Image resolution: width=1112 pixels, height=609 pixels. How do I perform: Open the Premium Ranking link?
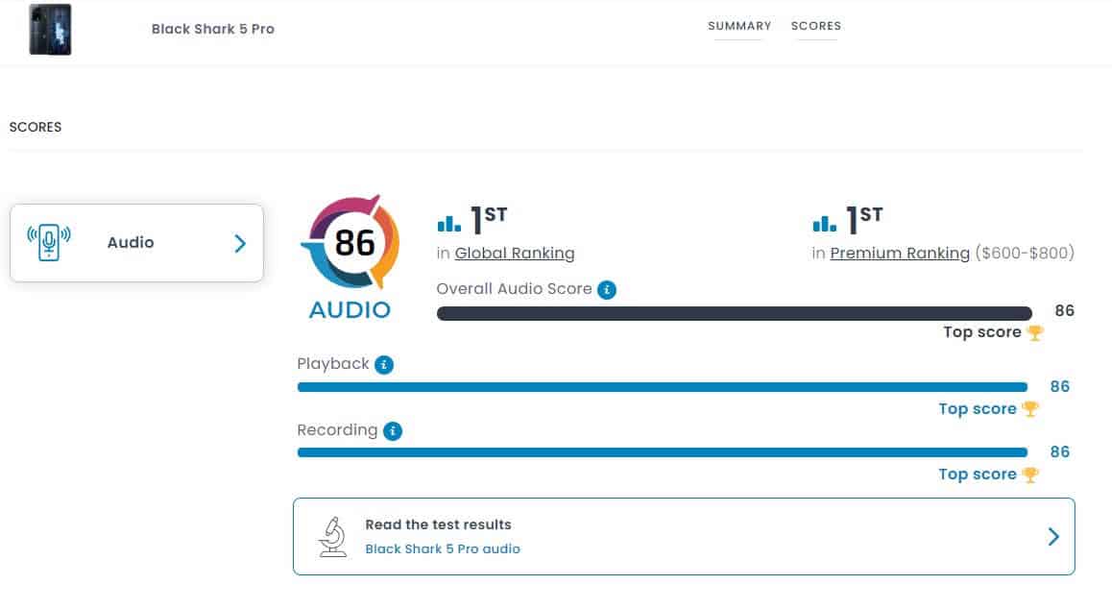pyautogui.click(x=899, y=254)
